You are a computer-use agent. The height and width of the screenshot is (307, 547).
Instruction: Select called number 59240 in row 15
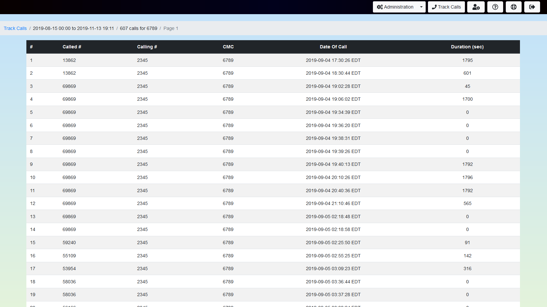pyautogui.click(x=69, y=243)
